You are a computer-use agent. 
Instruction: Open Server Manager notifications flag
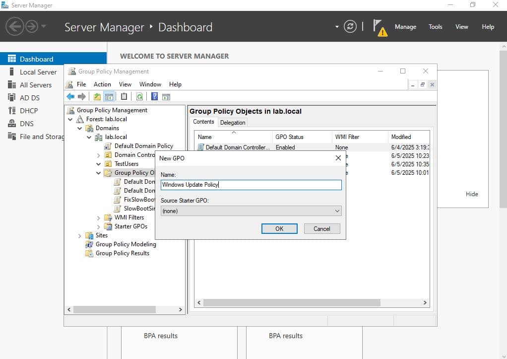coord(379,27)
